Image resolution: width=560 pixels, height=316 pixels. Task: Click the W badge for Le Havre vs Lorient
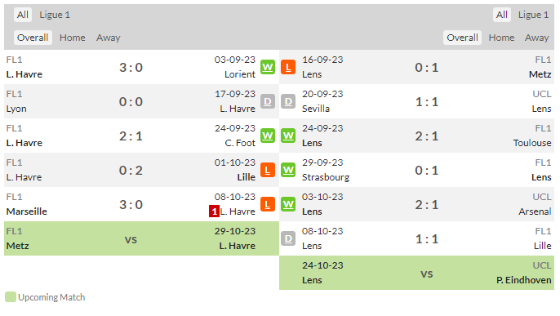(x=268, y=67)
